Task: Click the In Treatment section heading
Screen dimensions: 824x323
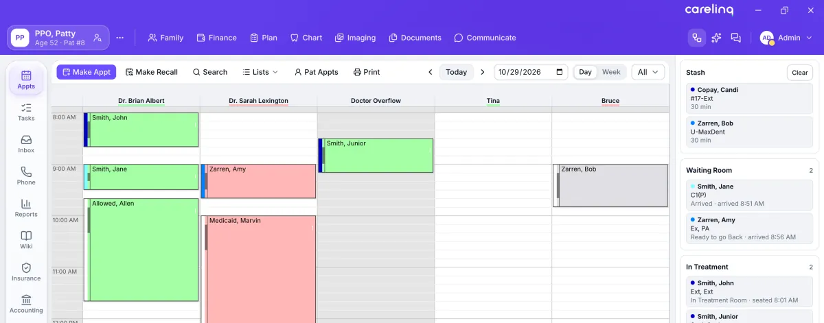Action: pos(707,267)
